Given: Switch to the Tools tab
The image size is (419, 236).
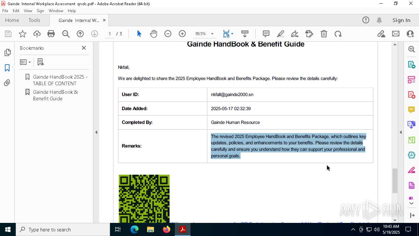Looking at the screenshot, I should click(x=34, y=20).
